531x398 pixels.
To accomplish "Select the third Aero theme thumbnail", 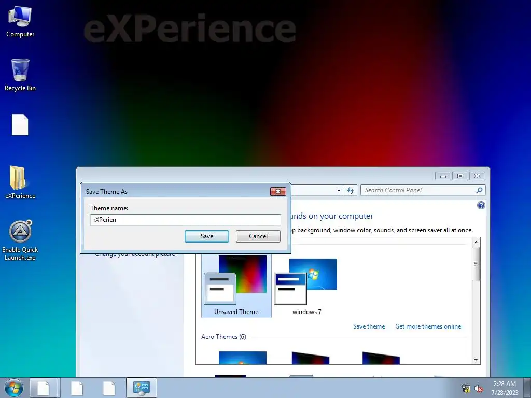I will (x=381, y=358).
